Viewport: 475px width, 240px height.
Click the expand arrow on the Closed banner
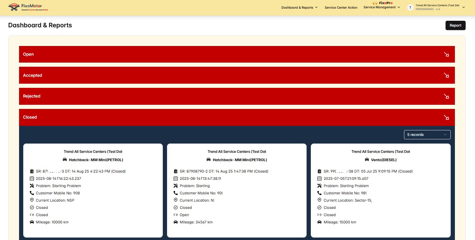[x=446, y=117]
